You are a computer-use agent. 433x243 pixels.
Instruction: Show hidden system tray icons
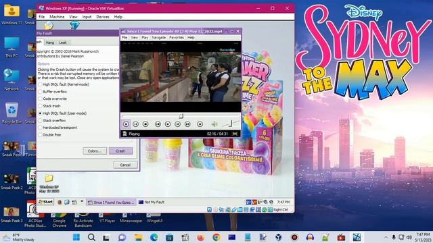click(386, 237)
